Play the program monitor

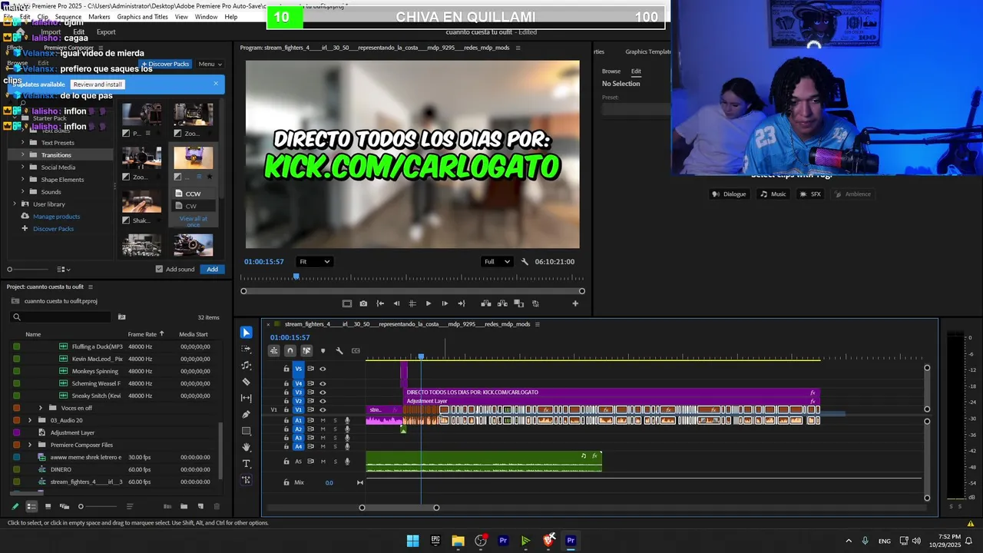tap(429, 303)
